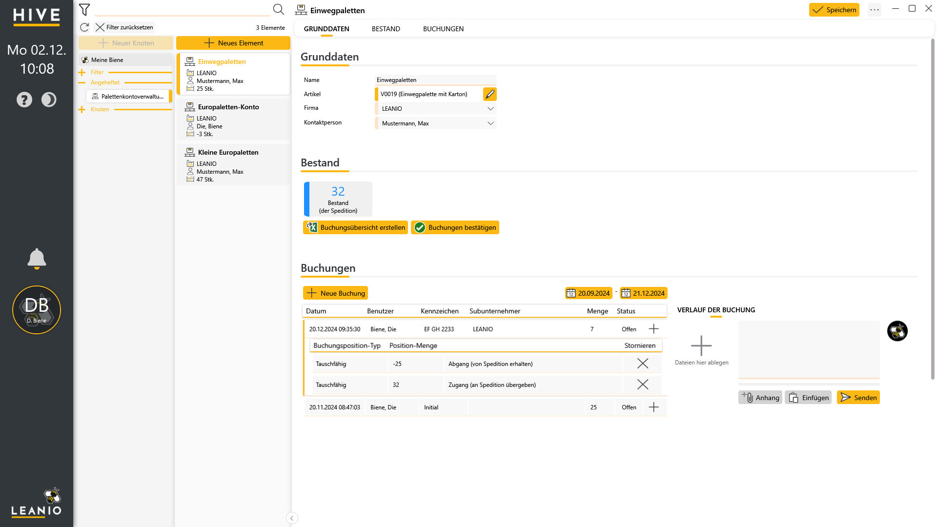The height and width of the screenshot is (527, 937).
Task: Open the notification bell
Action: click(37, 259)
